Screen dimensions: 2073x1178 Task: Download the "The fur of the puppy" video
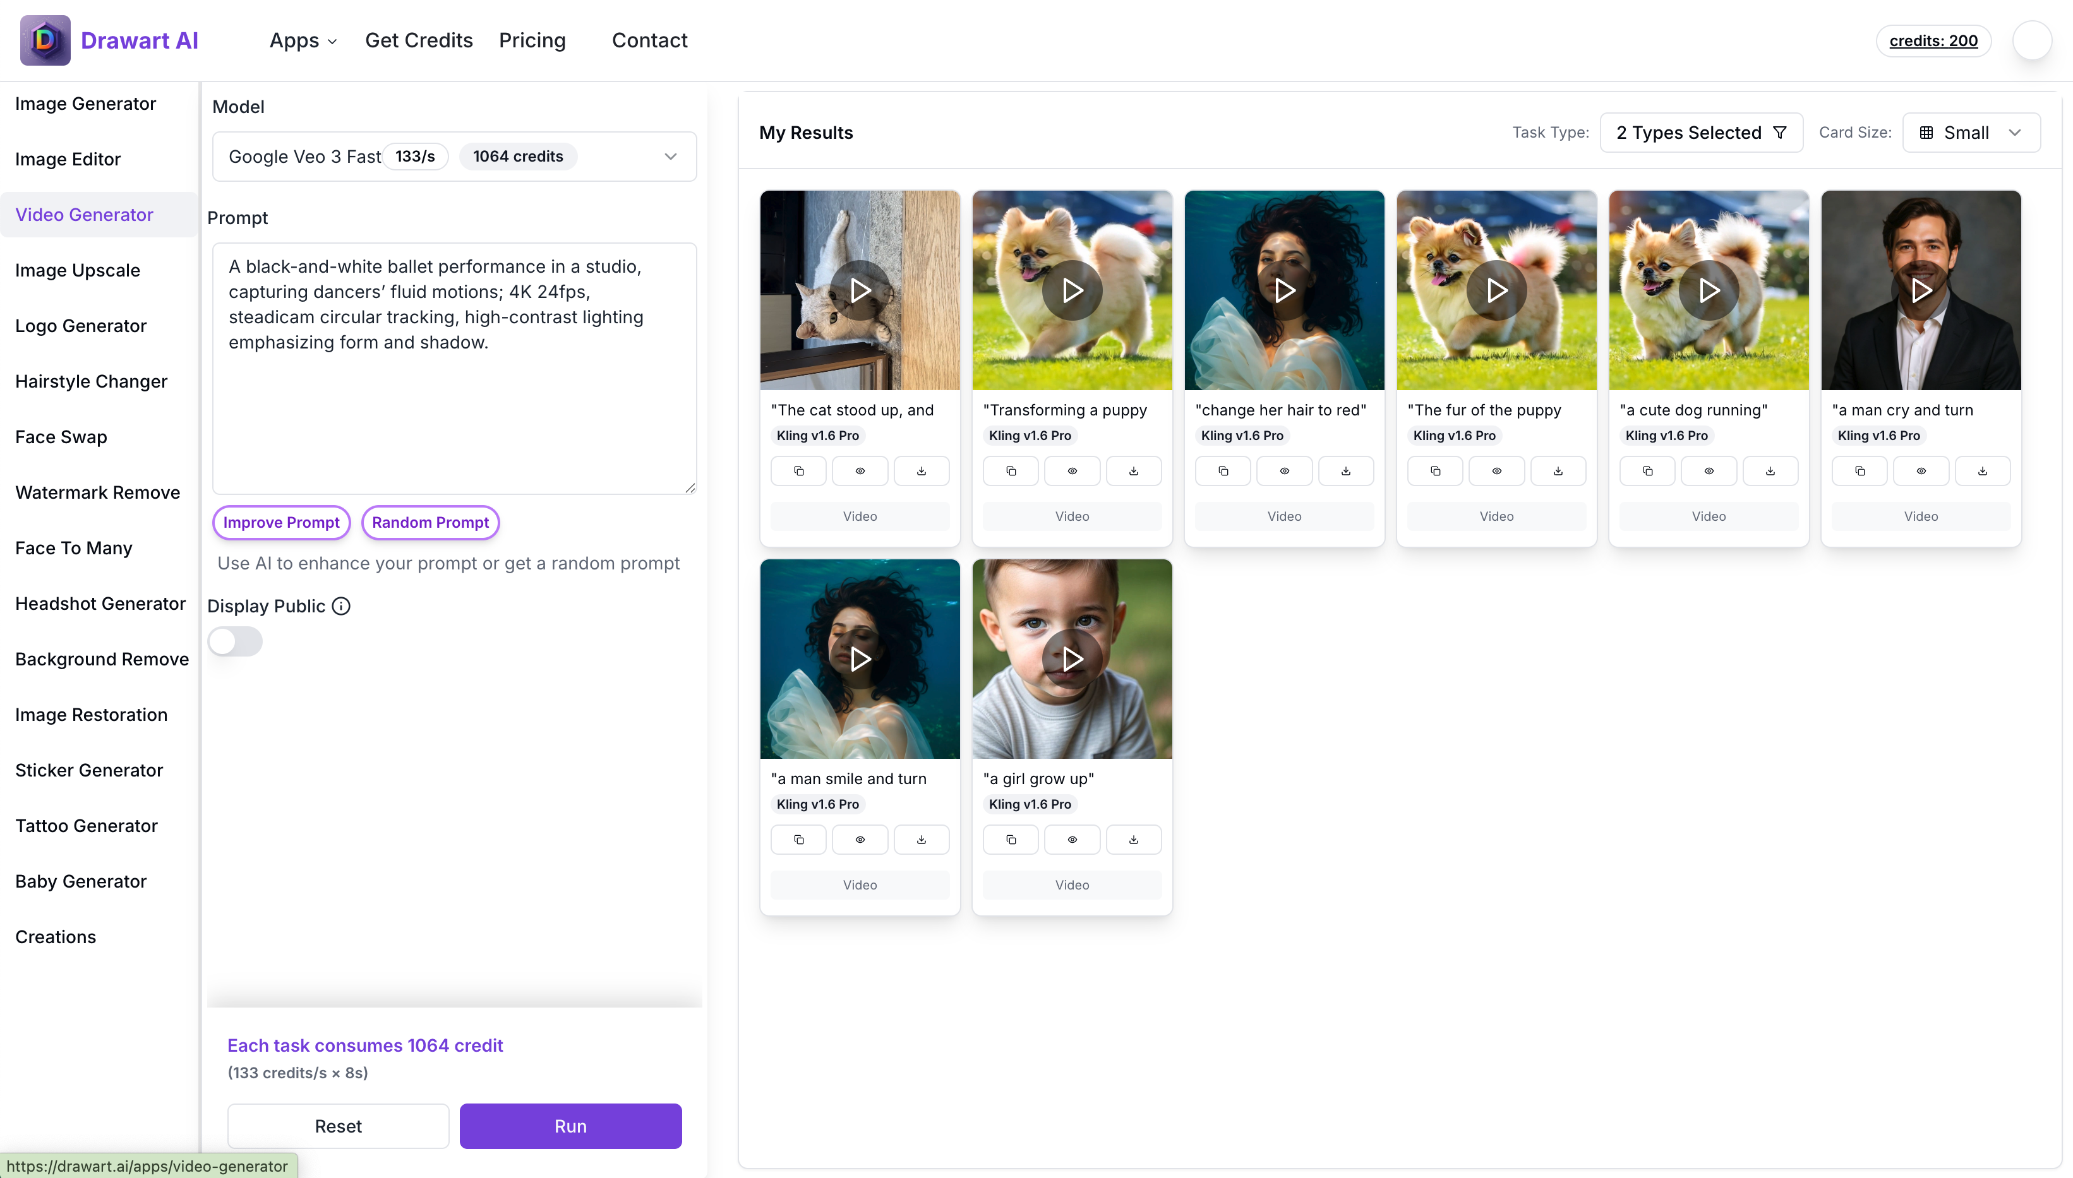tap(1558, 471)
